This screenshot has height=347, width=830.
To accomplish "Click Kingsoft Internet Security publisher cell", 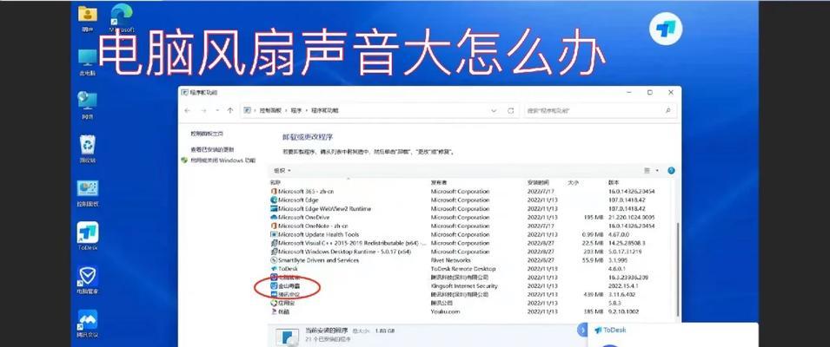I will (464, 285).
